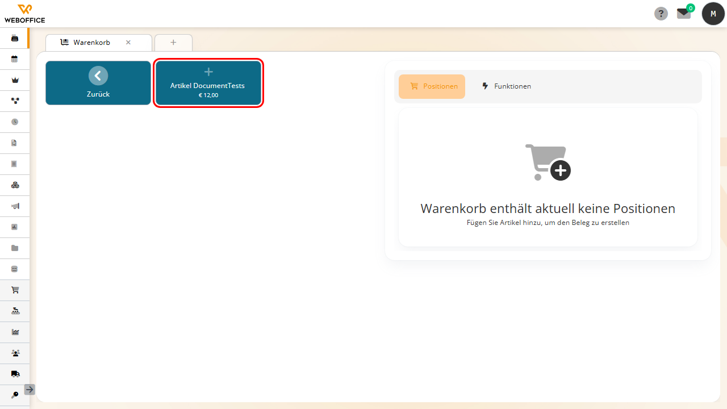Viewport: 727px width, 409px height.
Task: Open the key sidebar icon
Action: 15,395
